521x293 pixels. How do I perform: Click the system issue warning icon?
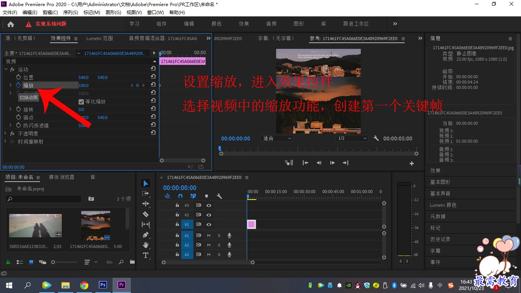29,24
